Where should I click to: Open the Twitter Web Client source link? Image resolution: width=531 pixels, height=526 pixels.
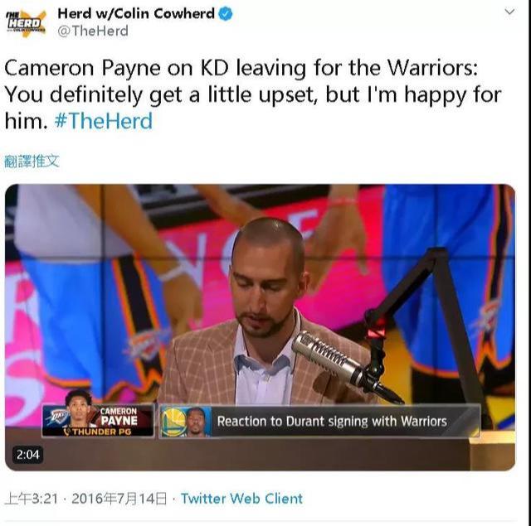tap(241, 499)
